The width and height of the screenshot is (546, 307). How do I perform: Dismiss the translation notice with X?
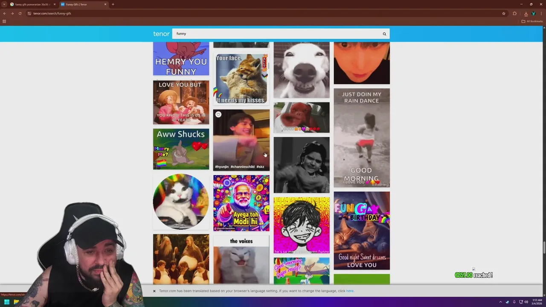[x=154, y=291]
